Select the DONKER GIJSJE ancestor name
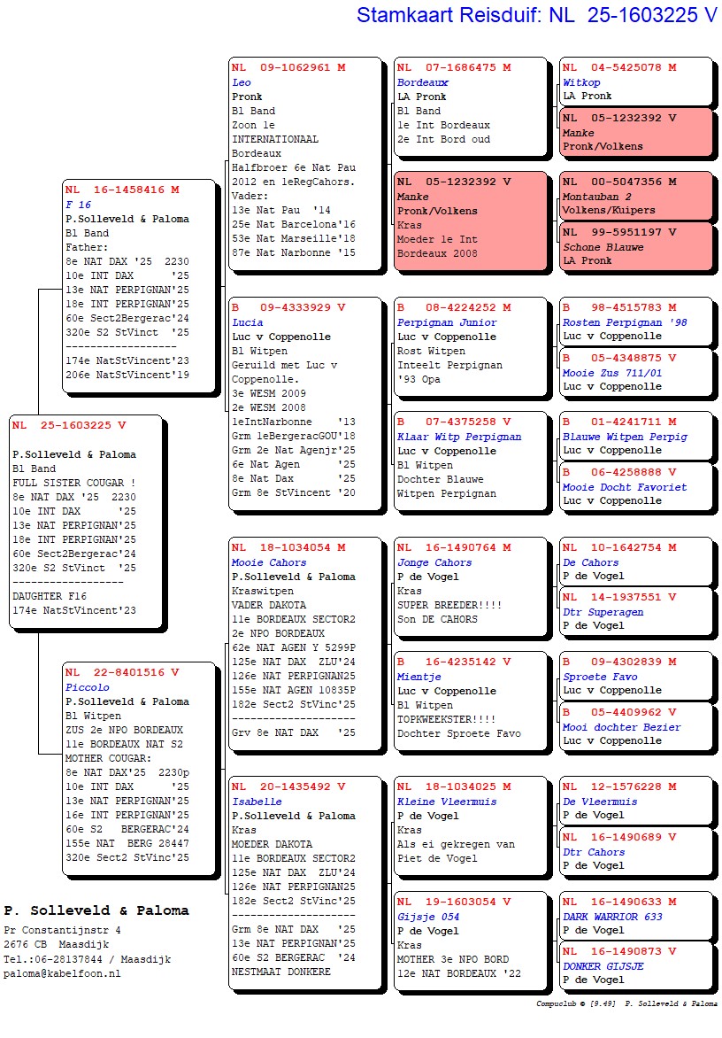Viewport: 722px width, 1038px height. click(603, 966)
